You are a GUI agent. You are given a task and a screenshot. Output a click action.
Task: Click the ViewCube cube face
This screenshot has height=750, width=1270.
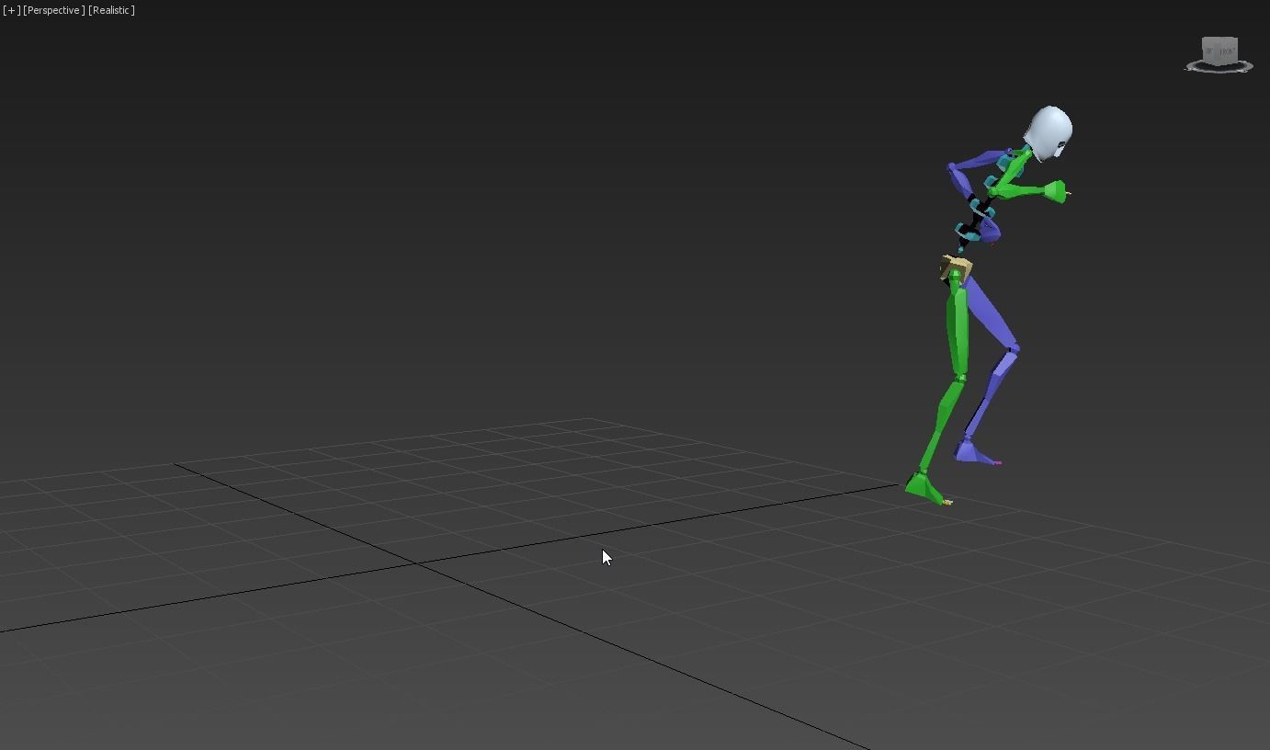click(x=1219, y=51)
